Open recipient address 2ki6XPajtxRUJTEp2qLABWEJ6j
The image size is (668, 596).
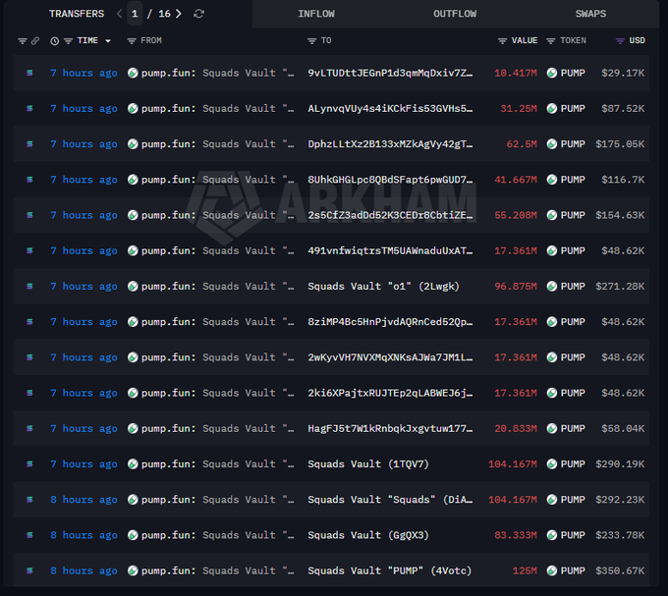(390, 393)
